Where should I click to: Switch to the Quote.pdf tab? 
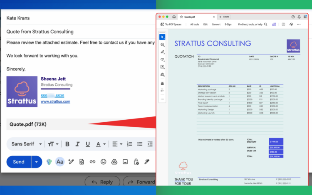[x=197, y=17]
